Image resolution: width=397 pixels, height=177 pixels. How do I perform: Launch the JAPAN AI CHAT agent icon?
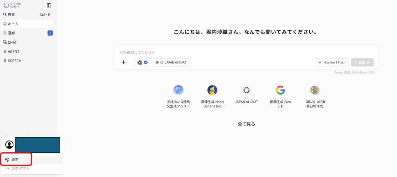pos(246,94)
